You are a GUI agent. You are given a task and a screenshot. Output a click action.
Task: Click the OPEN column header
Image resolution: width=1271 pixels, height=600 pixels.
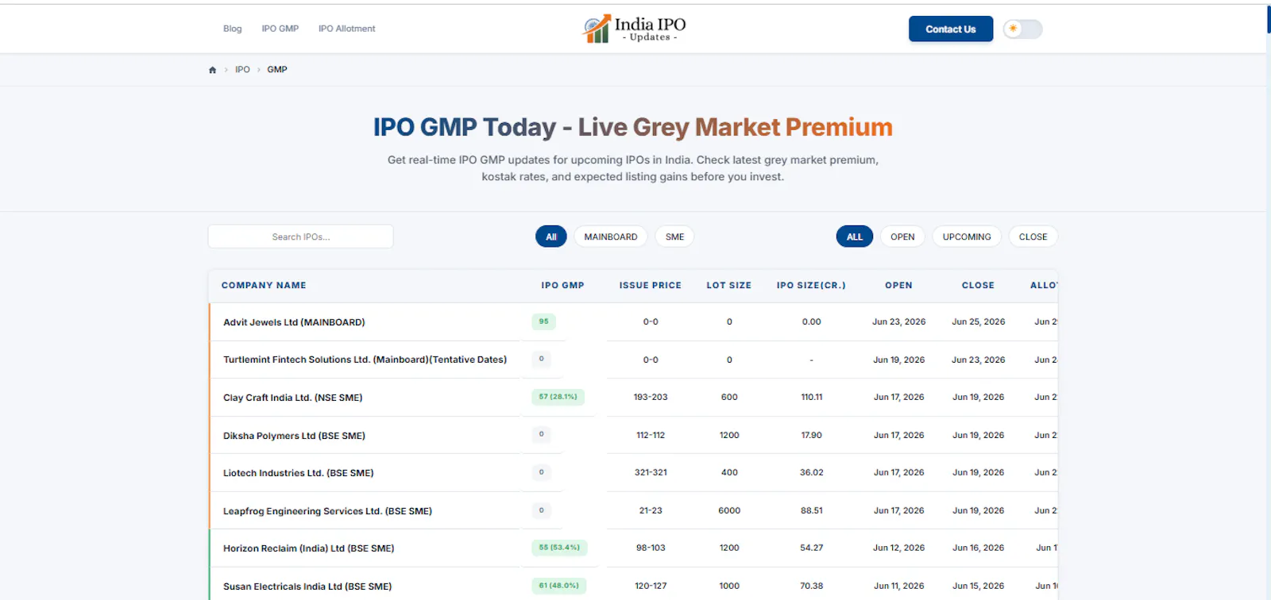[x=898, y=286]
